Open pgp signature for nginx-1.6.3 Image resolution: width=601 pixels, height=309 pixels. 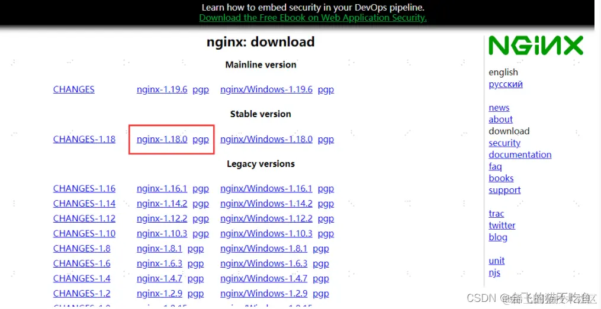click(x=195, y=264)
